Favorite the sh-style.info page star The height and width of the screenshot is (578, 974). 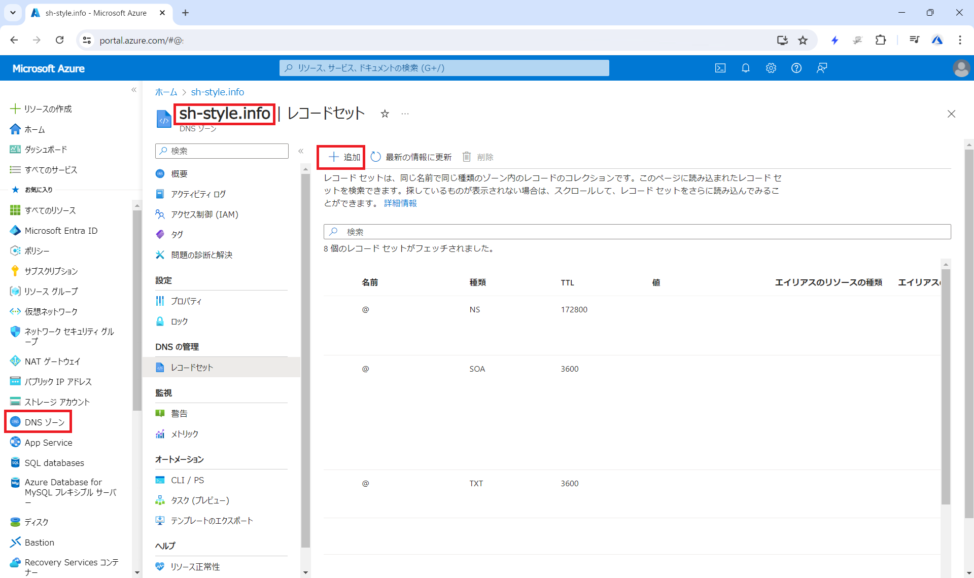[x=385, y=114]
